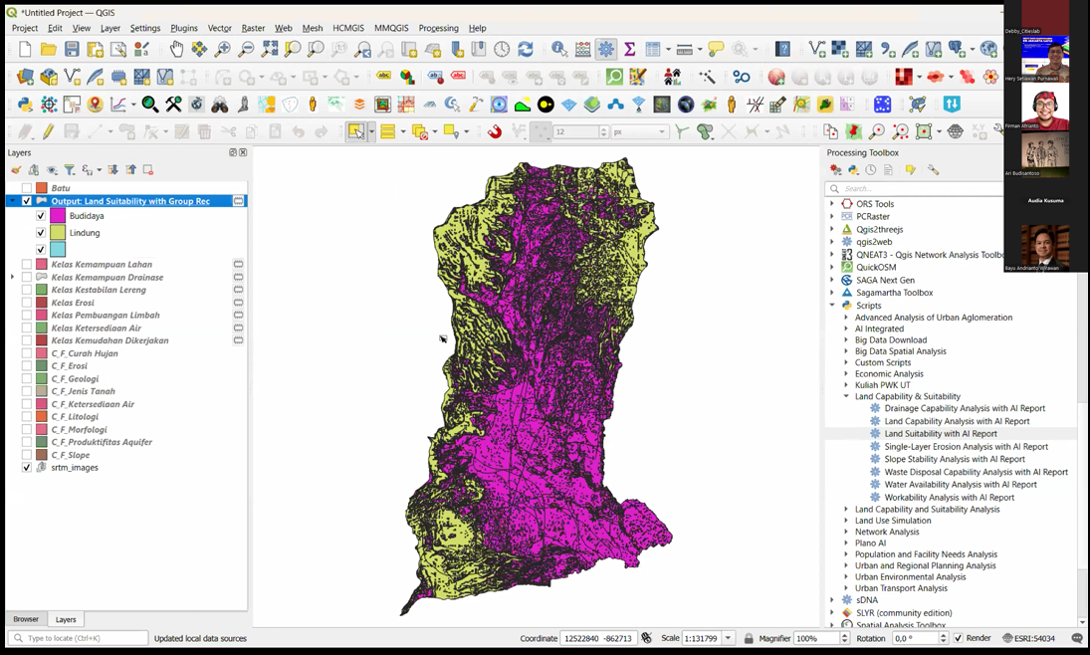This screenshot has width=1090, height=655.
Task: Enable the Kelas Kemampuan Lahan layer checkbox
Action: pos(27,264)
